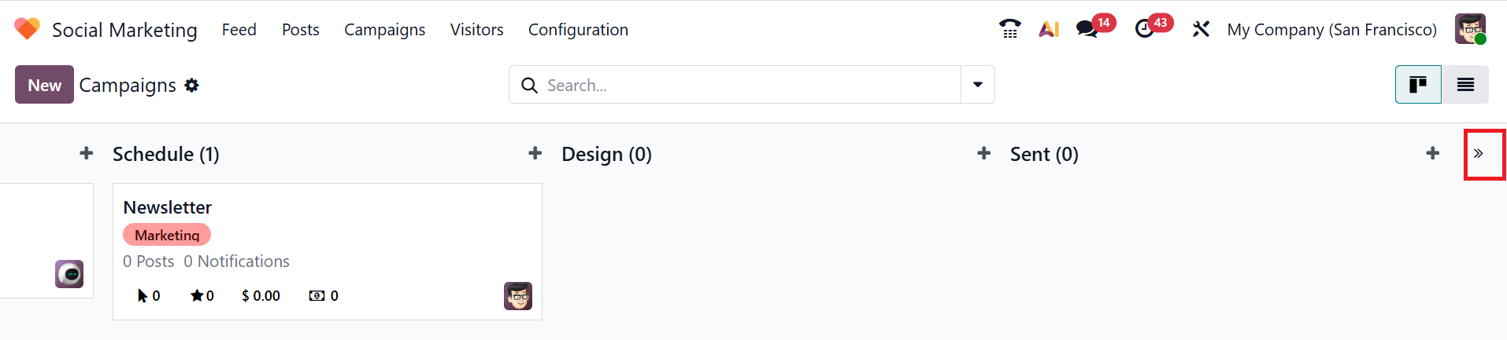
Task: Open the chat messages icon
Action: pyautogui.click(x=1087, y=29)
